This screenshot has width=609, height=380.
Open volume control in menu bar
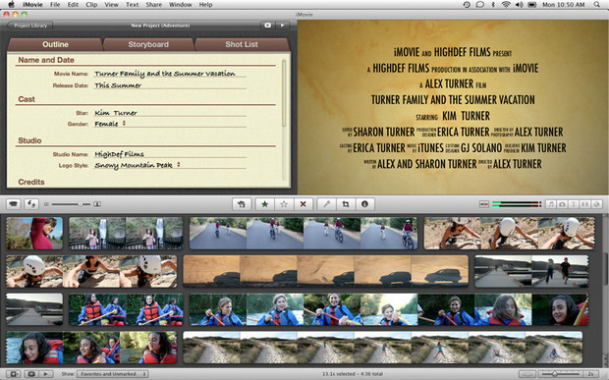point(519,5)
